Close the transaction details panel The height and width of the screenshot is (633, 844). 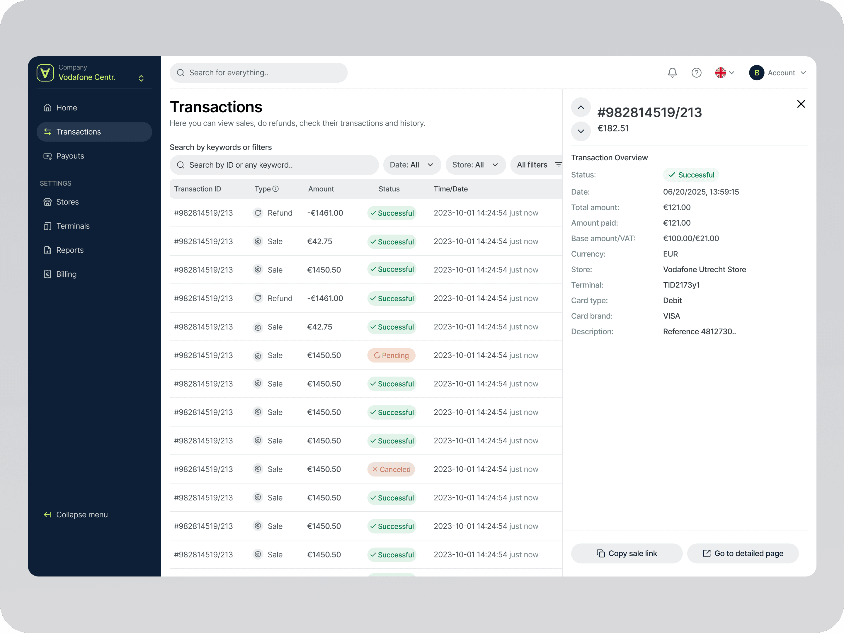pyautogui.click(x=801, y=104)
